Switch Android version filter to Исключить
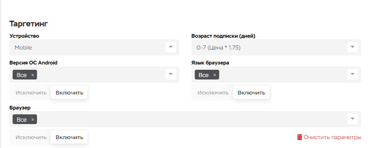368x148 pixels. [x=31, y=92]
